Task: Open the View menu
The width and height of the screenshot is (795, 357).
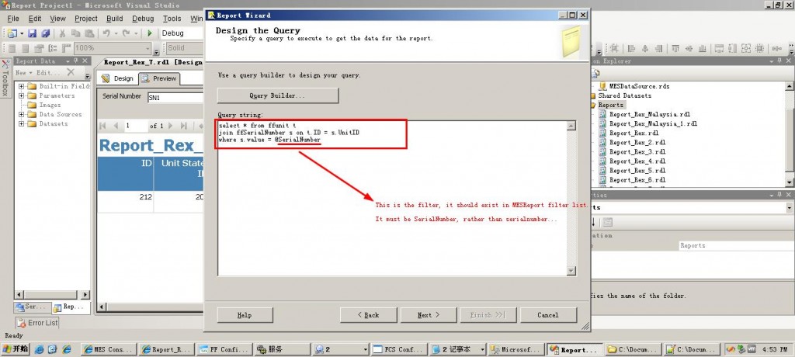Action: (x=57, y=19)
